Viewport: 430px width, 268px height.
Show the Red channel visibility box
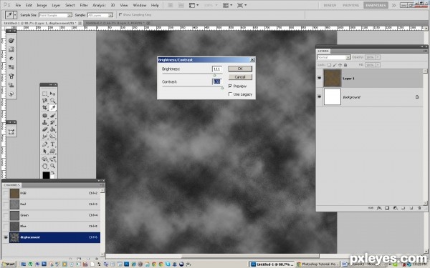[6, 204]
